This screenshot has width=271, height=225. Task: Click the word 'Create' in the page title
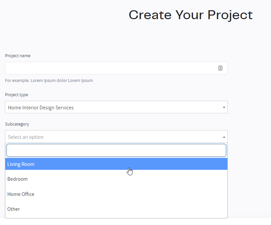coord(150,15)
